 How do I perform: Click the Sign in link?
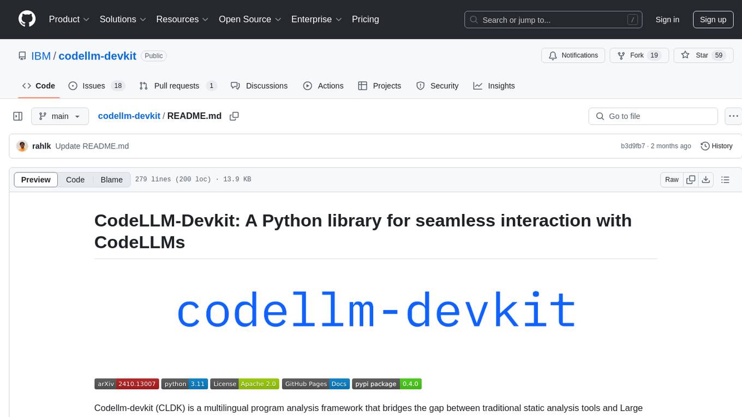(667, 20)
